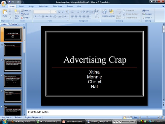The height and width of the screenshot is (124, 165).
Task: Open the font size combo box
Action: point(53,12)
